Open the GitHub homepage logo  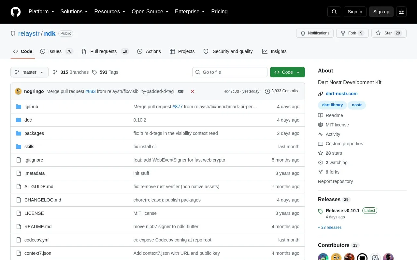tap(16, 12)
